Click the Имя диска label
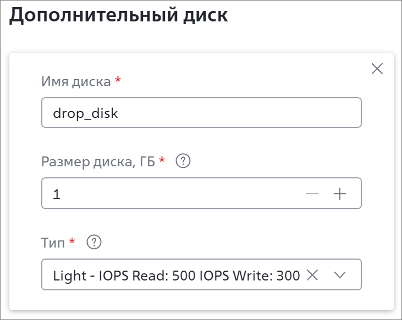Image resolution: width=402 pixels, height=320 pixels. pos(76,82)
